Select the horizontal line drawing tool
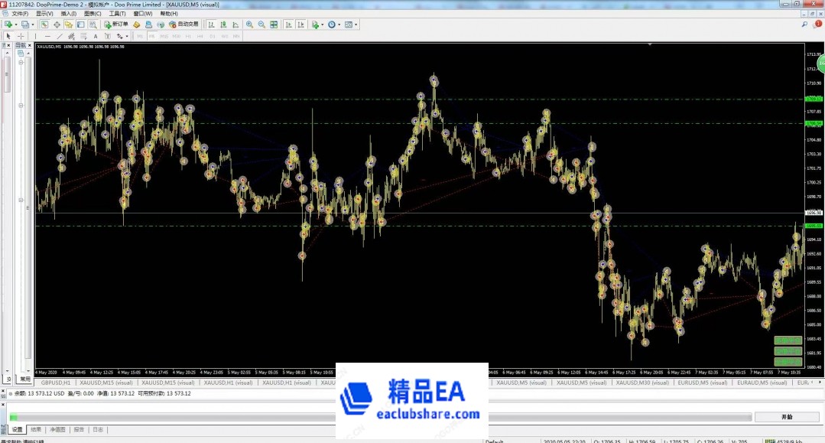This screenshot has width=825, height=443. [47, 36]
